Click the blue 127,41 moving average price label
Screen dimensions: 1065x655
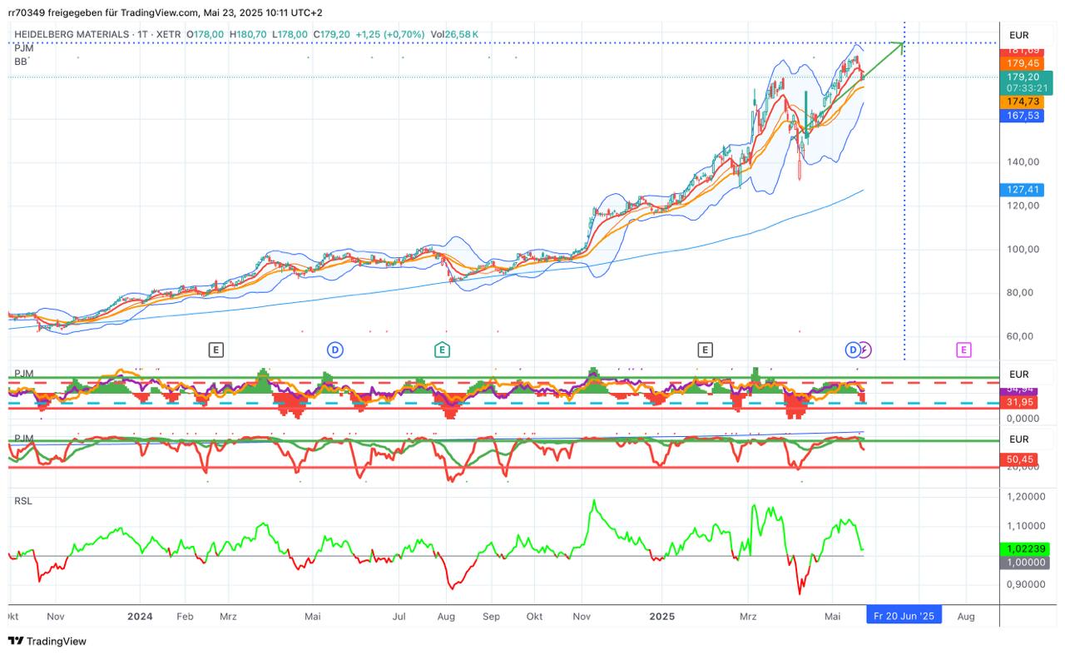1023,190
